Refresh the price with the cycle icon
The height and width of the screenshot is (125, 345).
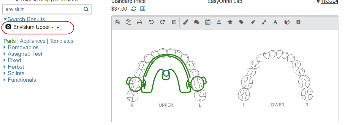pos(134,9)
